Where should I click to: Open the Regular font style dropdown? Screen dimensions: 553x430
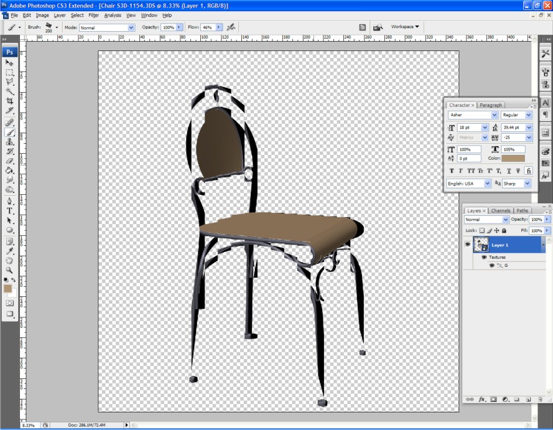click(x=528, y=115)
